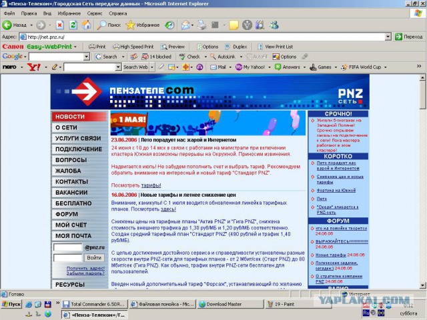Click High Speed Print icon

pos(116,47)
